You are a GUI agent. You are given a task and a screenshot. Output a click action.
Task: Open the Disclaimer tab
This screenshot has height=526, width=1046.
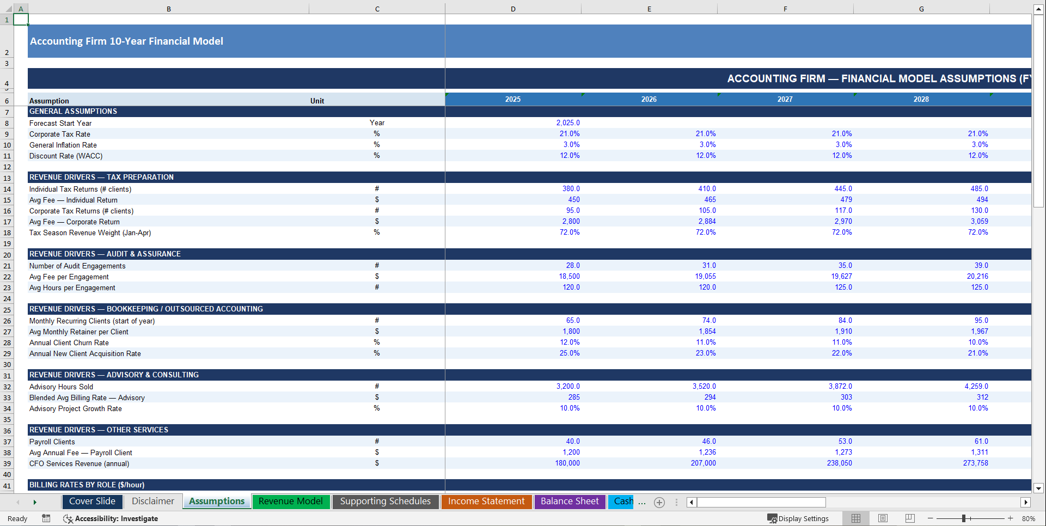152,501
